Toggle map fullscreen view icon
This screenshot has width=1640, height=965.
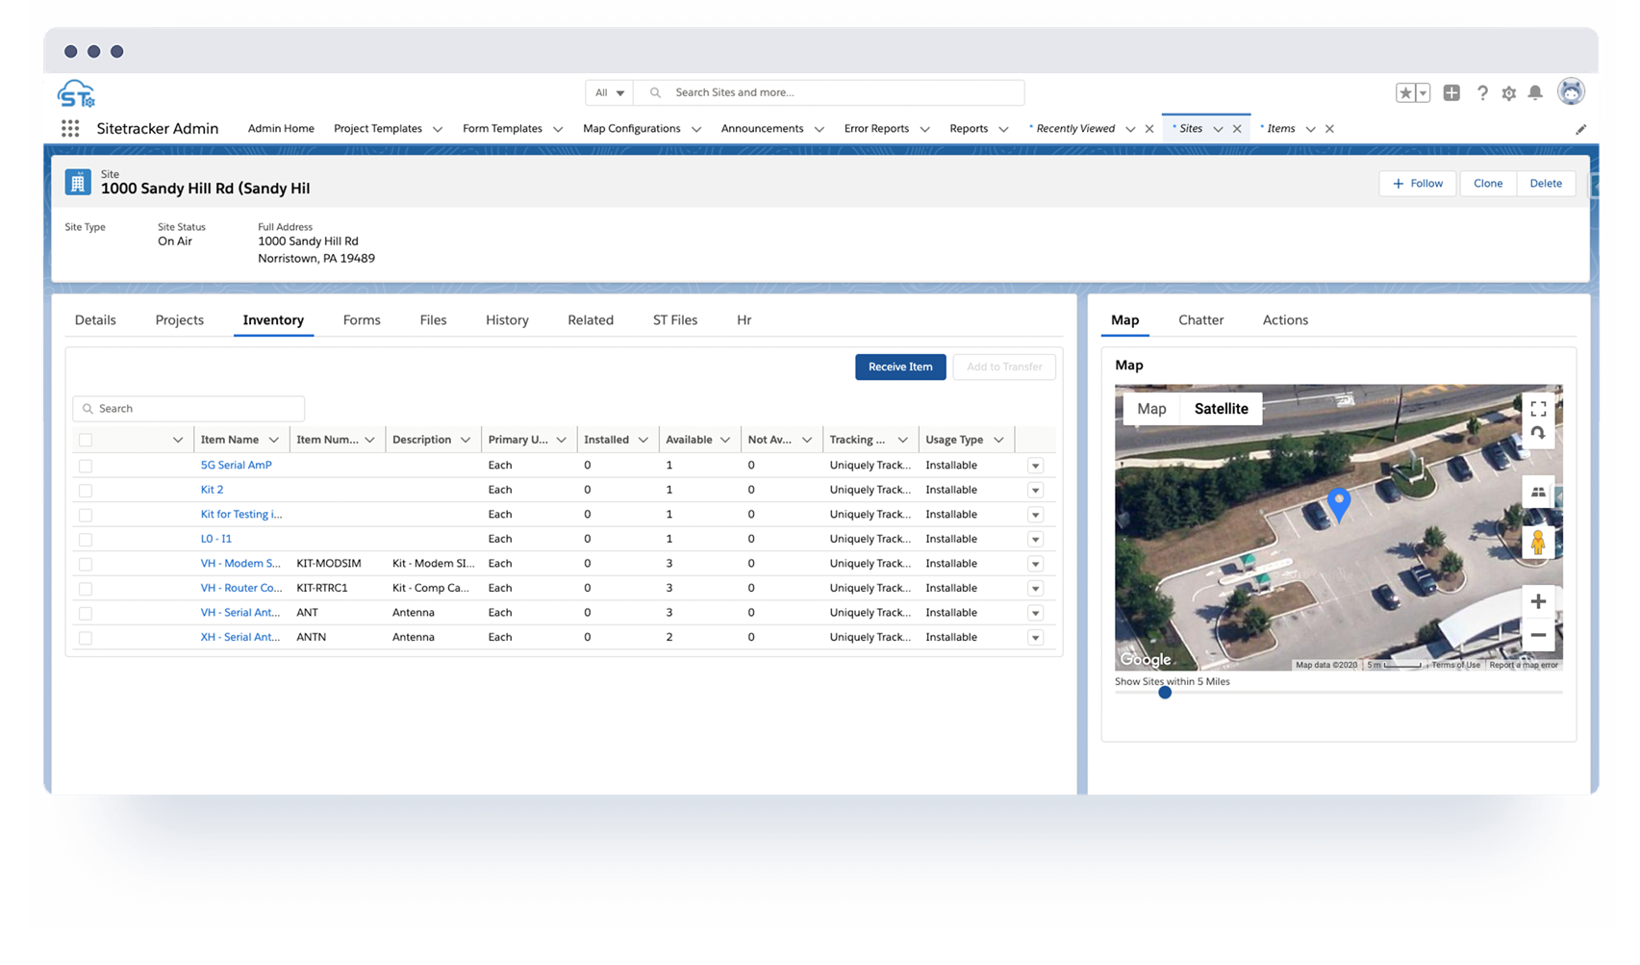tap(1538, 409)
